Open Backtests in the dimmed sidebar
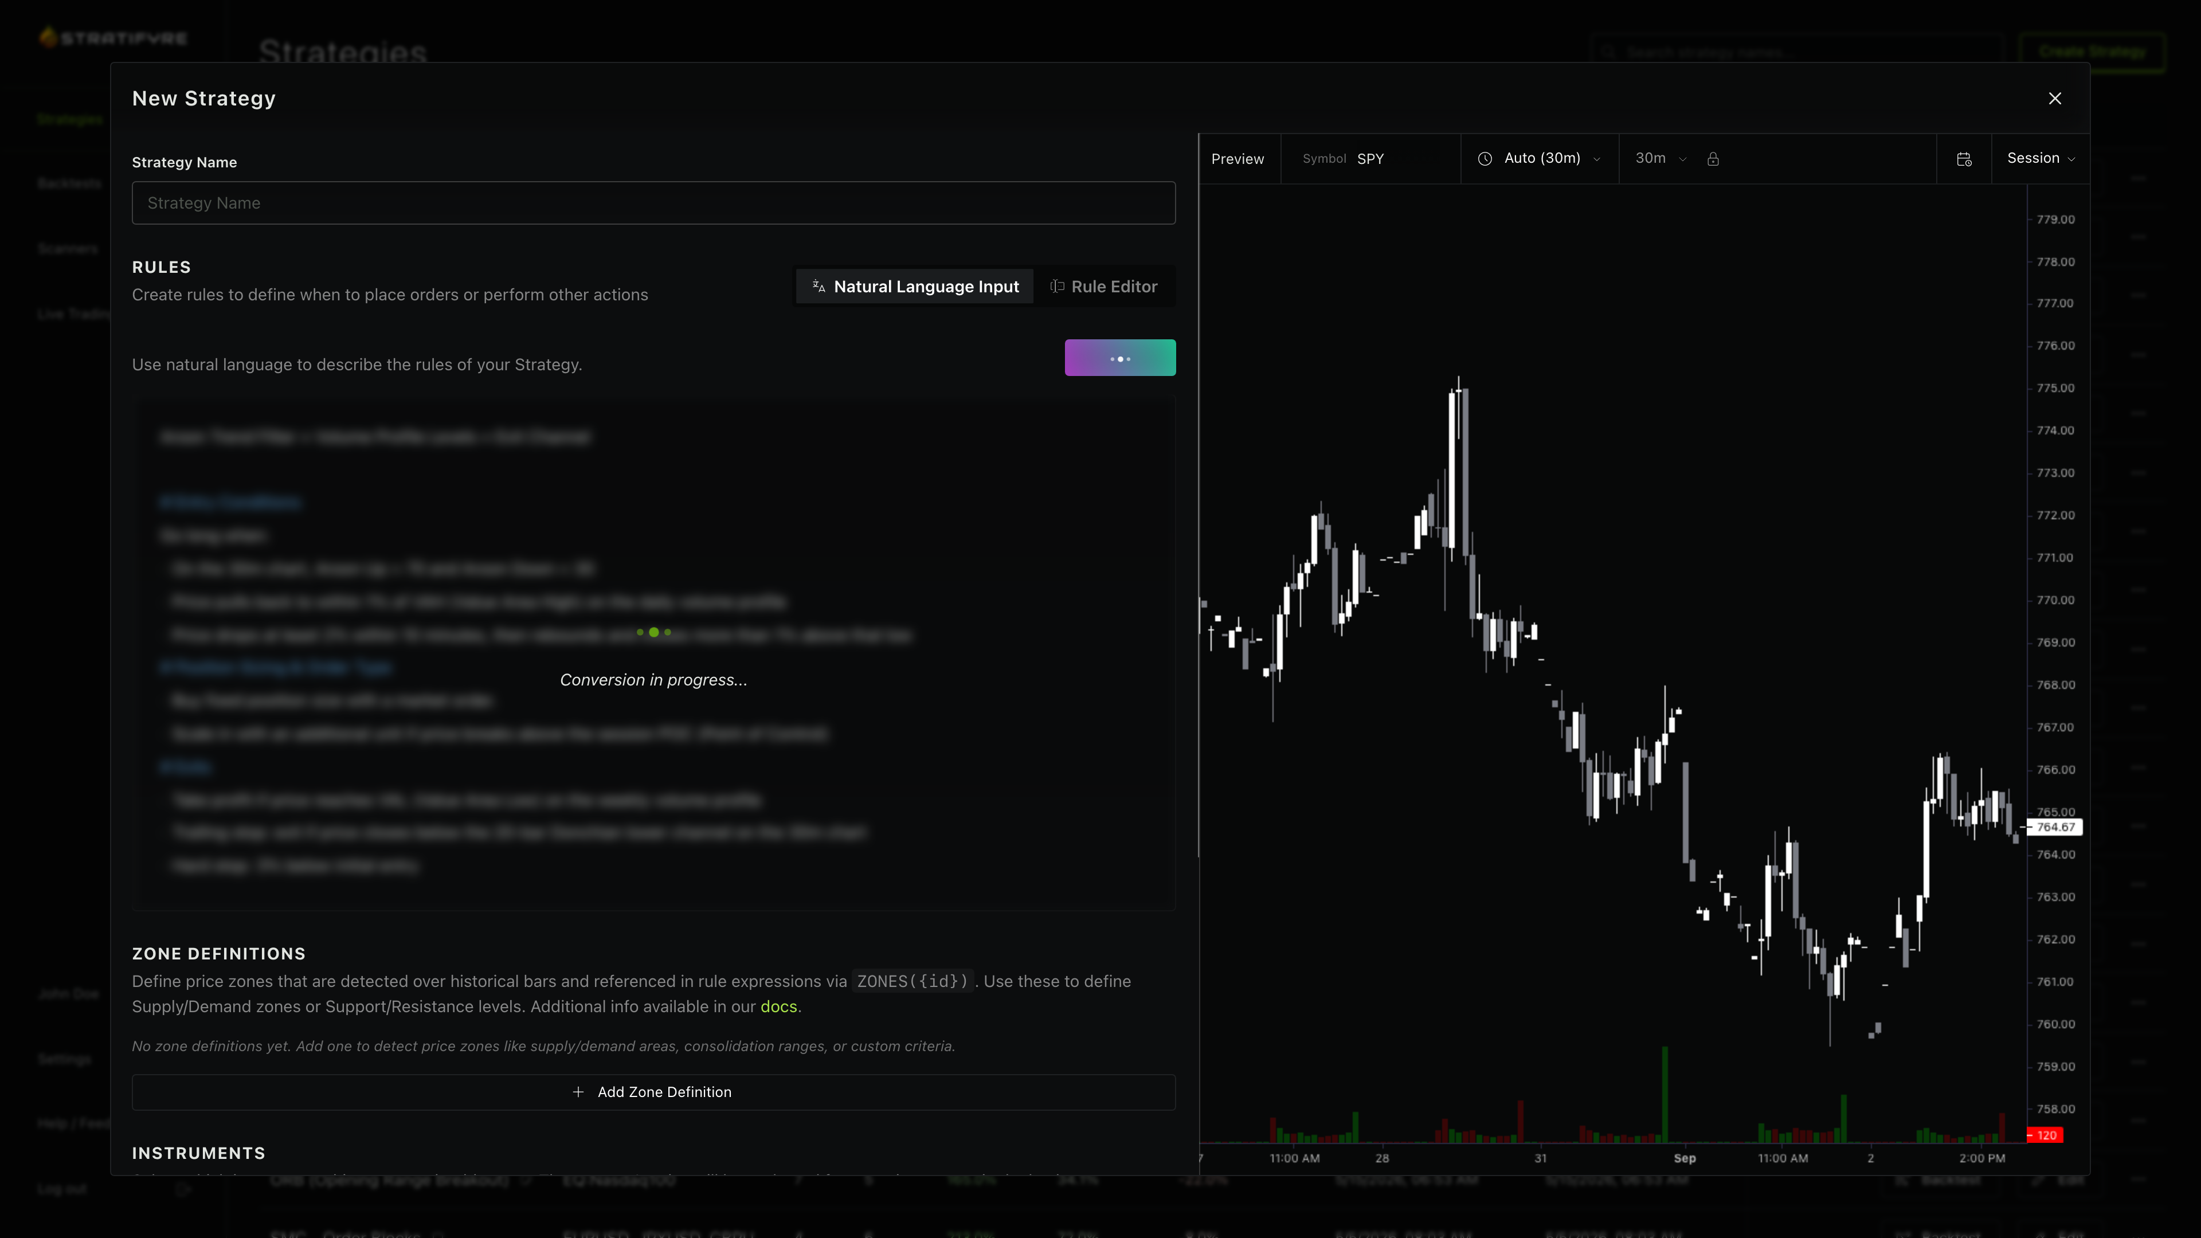2201x1238 pixels. point(69,183)
